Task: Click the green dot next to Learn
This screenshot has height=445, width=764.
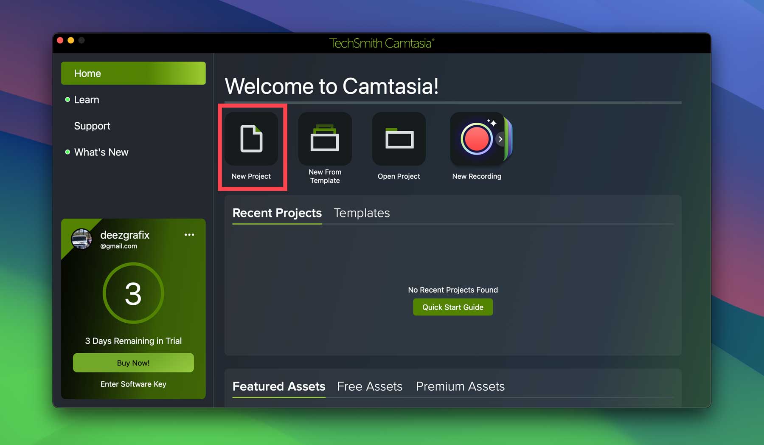Action: [x=67, y=99]
